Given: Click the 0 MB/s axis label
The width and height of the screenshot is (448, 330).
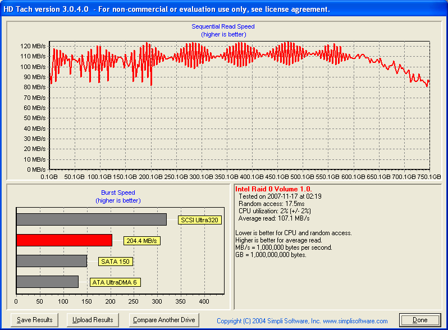Looking at the screenshot, I should click(x=36, y=169).
